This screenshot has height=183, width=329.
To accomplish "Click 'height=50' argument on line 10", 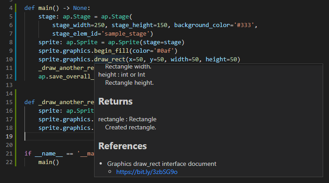I will (x=221, y=59).
